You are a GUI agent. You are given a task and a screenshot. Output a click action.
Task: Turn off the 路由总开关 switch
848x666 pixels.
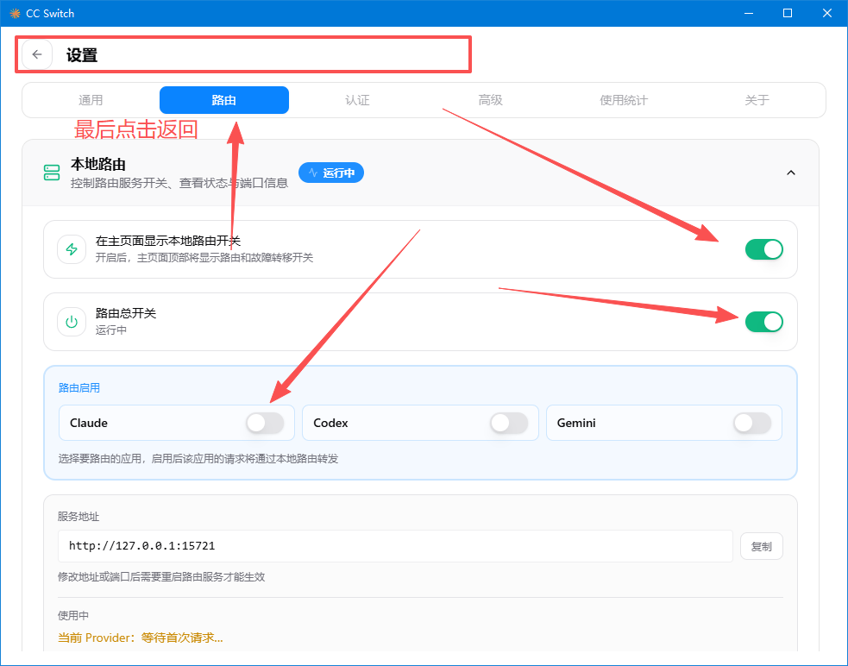click(x=763, y=322)
